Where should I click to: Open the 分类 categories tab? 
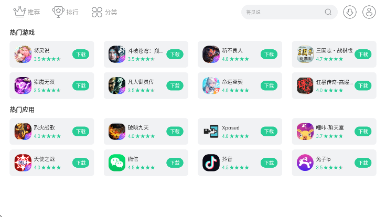(x=104, y=12)
